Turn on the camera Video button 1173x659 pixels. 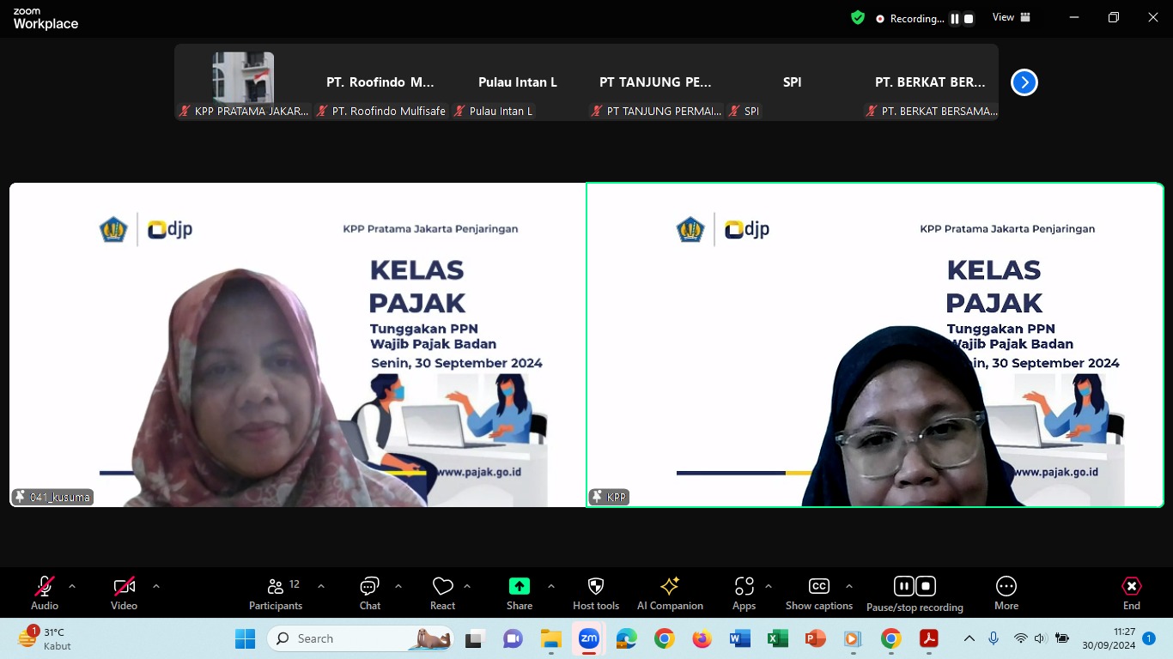tap(124, 594)
